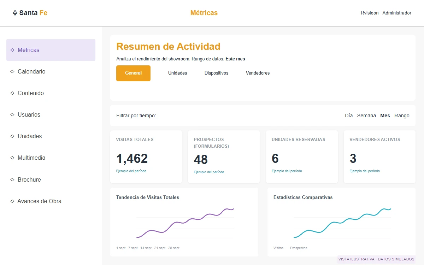Image resolution: width=424 pixels, height=265 pixels.
Task: Click Rvisioon · Administrador user label
Action: point(386,13)
